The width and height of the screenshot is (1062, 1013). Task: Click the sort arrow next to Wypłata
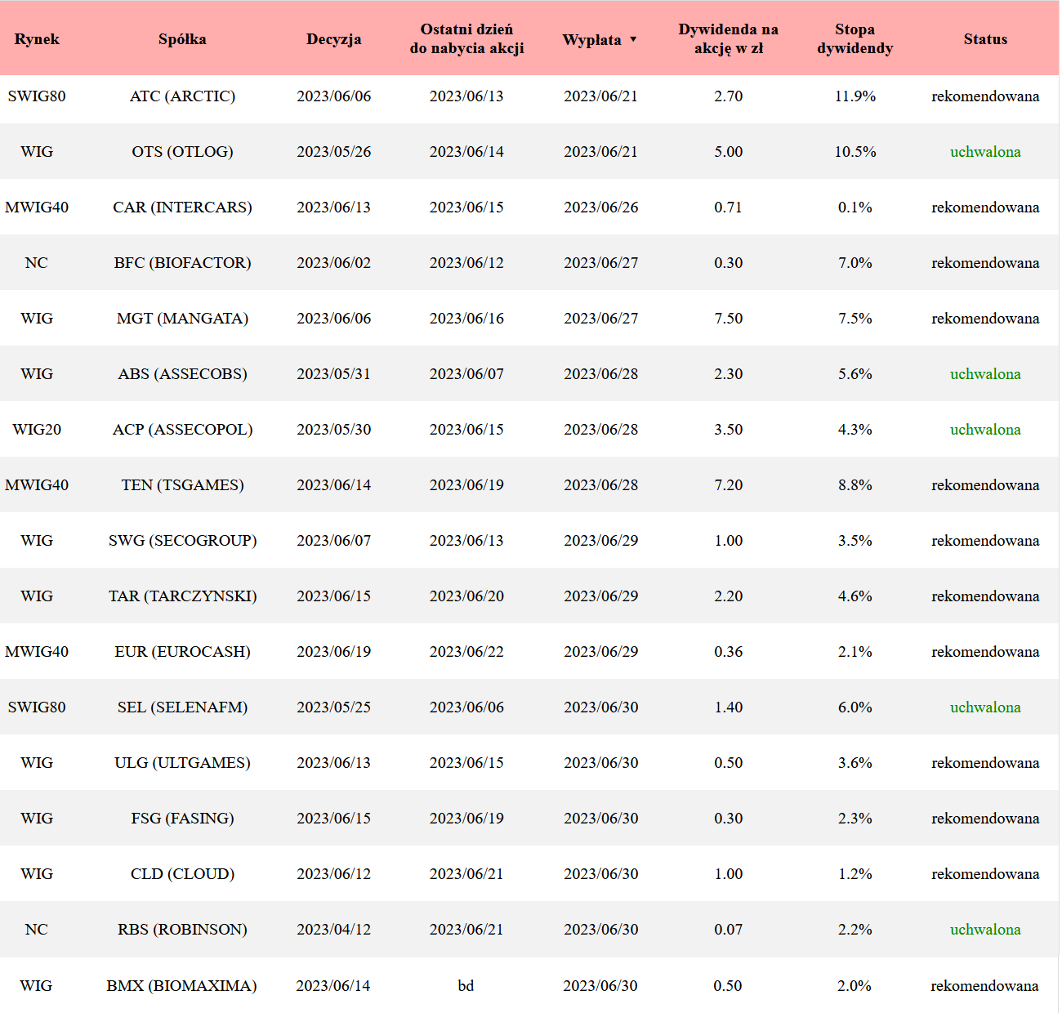[633, 39]
